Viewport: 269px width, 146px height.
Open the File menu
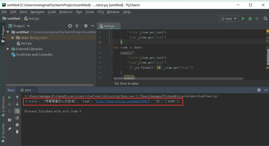(x=4, y=12)
